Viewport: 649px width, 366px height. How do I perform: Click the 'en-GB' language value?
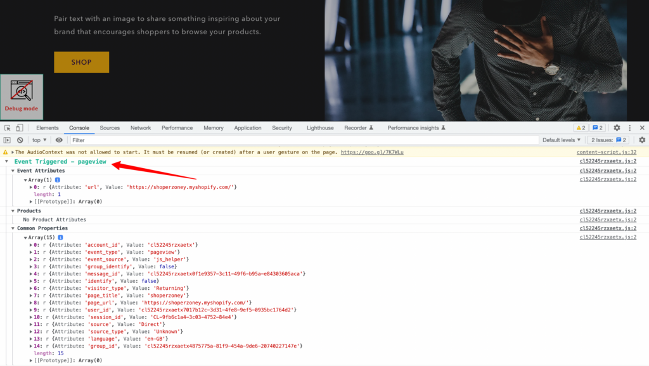pos(155,339)
